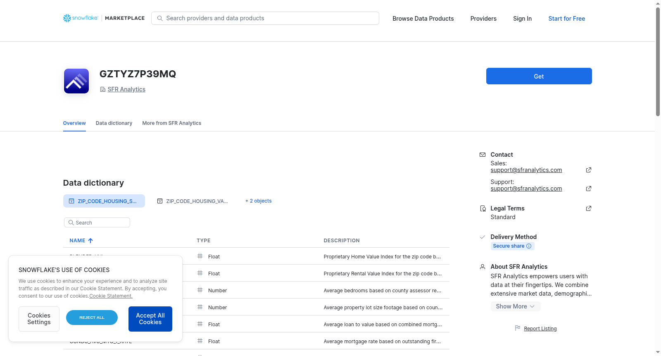661x356 pixels.
Task: Click the Sales support email link
Action: [x=526, y=170]
